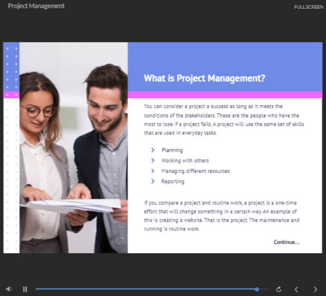
Task: Seek within the unplayed end of progress bar
Action: [x=265, y=289]
